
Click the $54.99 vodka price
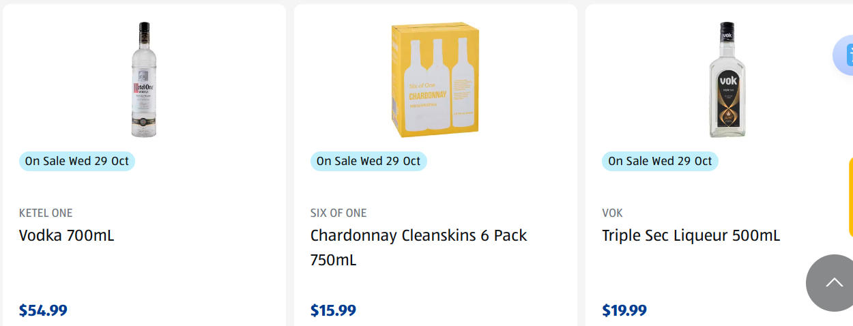[43, 310]
